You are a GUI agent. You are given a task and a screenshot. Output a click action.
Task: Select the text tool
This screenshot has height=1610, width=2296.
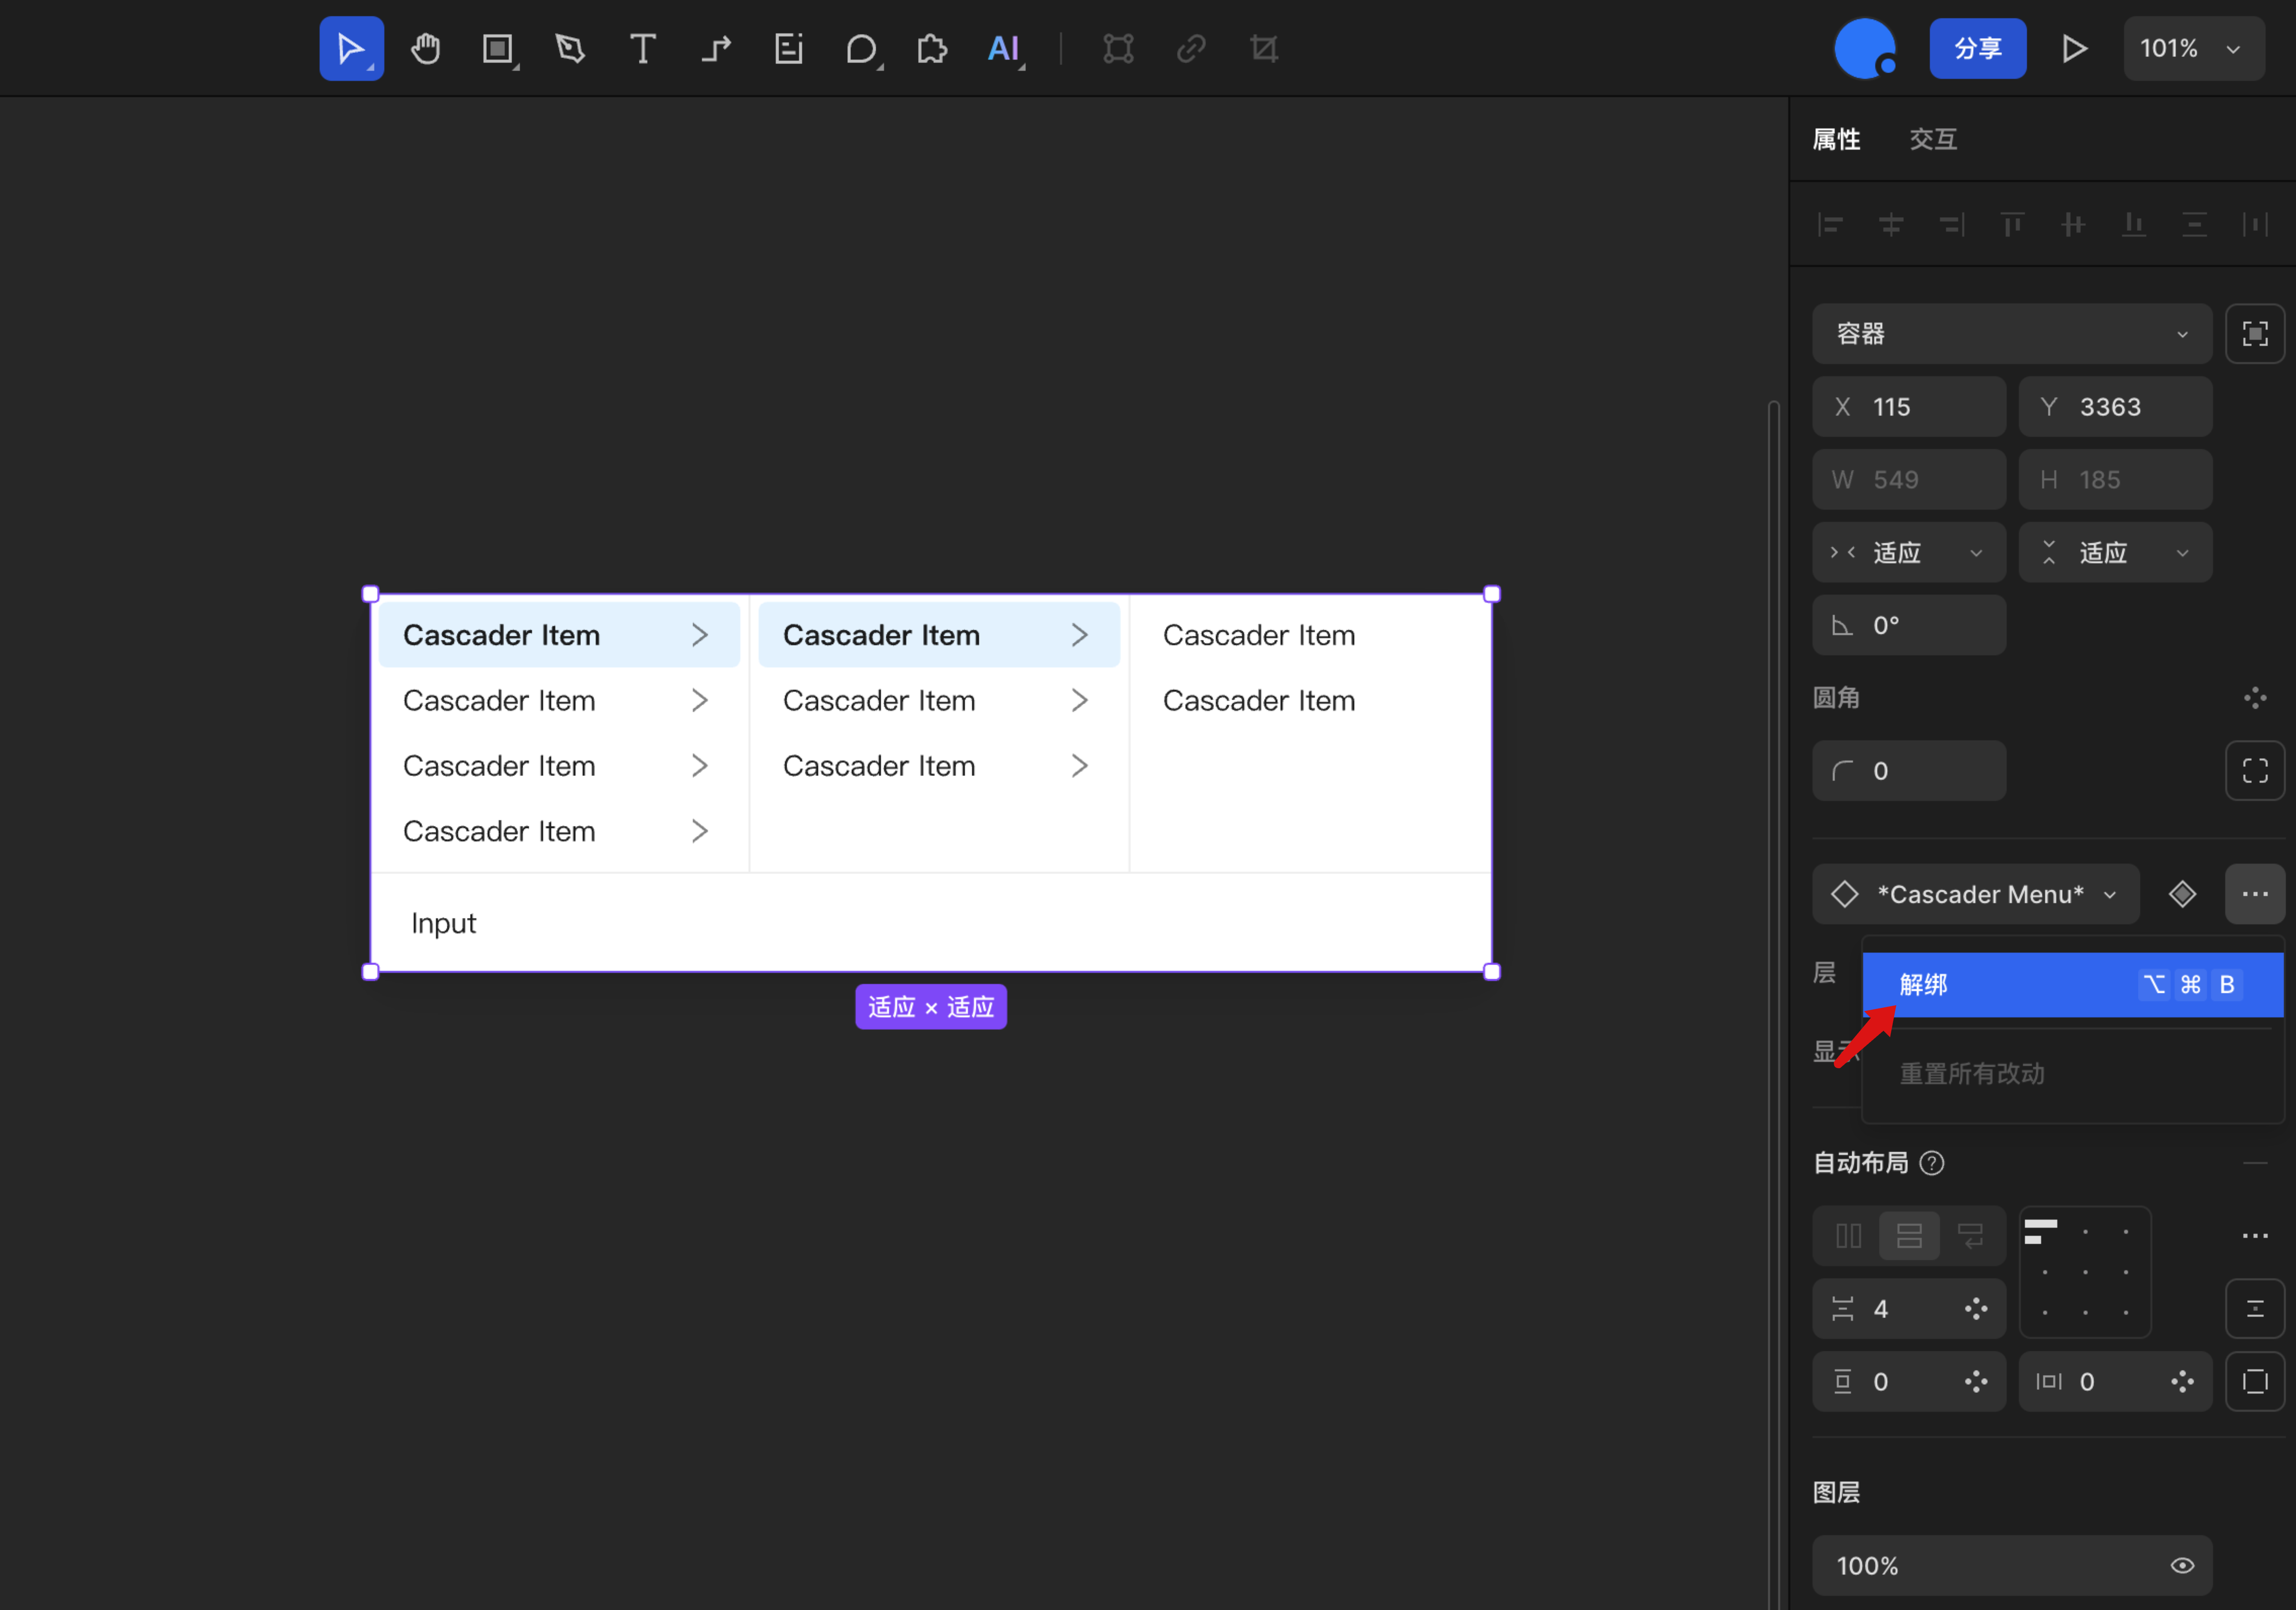(643, 48)
